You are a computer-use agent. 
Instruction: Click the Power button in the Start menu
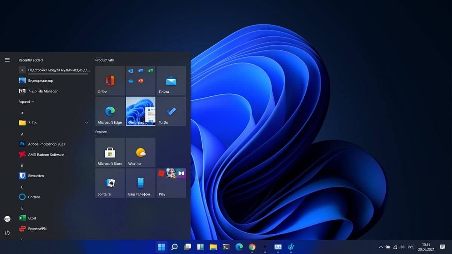pos(7,233)
